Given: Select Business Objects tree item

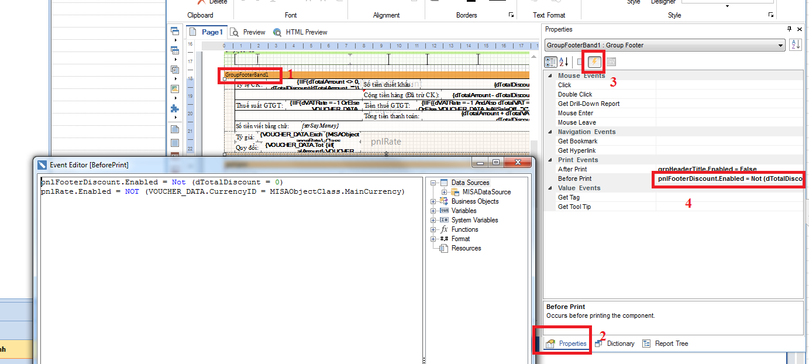Looking at the screenshot, I should click(x=475, y=201).
